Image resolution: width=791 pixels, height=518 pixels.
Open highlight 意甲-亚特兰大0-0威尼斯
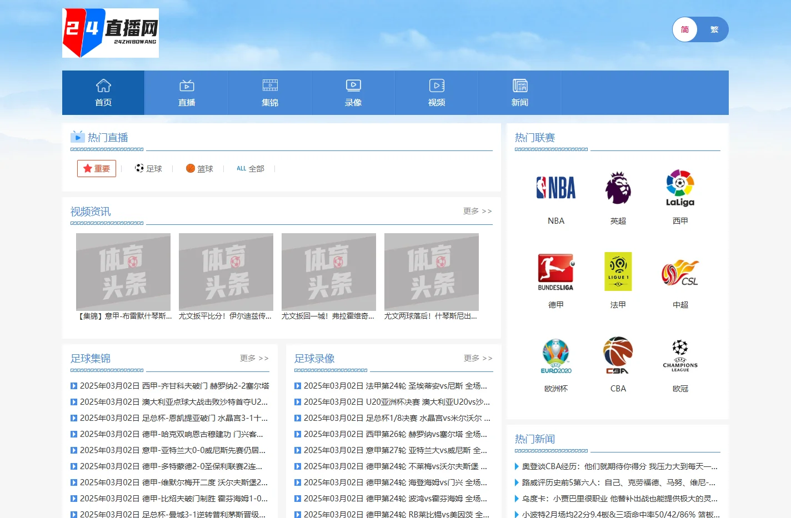[x=173, y=450]
